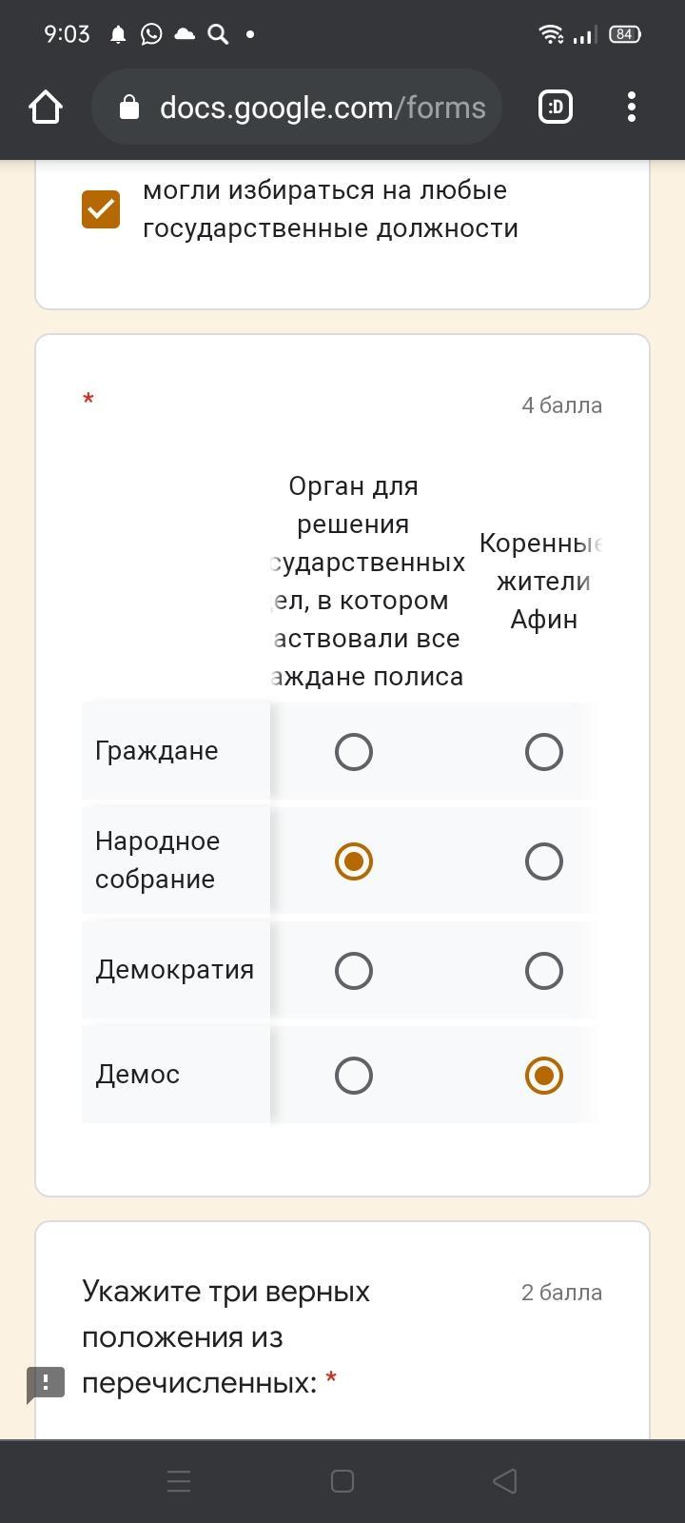Select second column radio for Демократия
Viewport: 685px width, 1523px height.
click(x=544, y=971)
